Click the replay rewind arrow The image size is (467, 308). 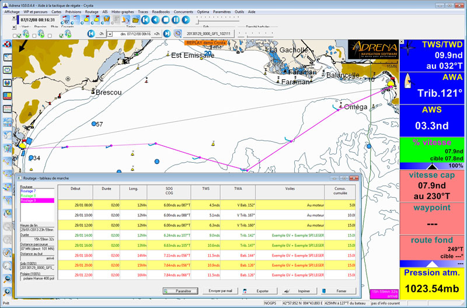tap(155, 20)
